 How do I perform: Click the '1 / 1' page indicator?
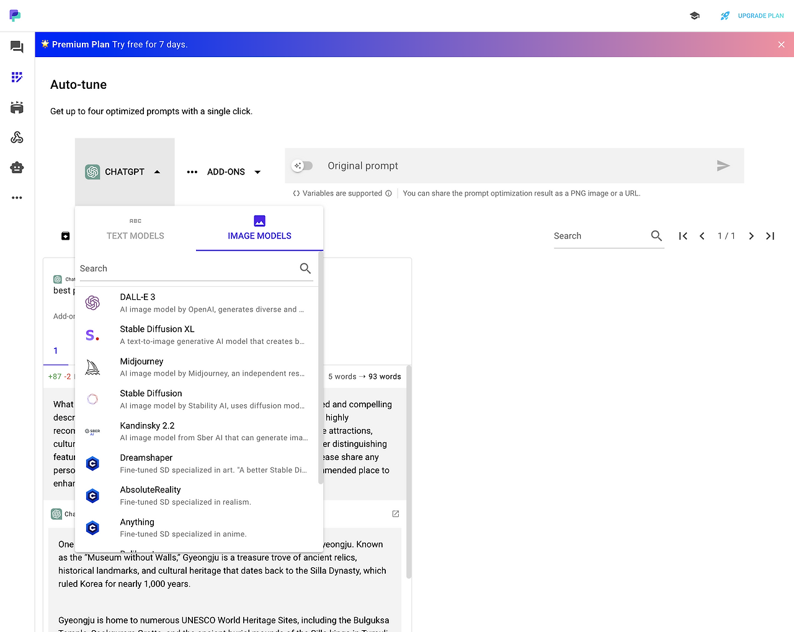(x=726, y=236)
